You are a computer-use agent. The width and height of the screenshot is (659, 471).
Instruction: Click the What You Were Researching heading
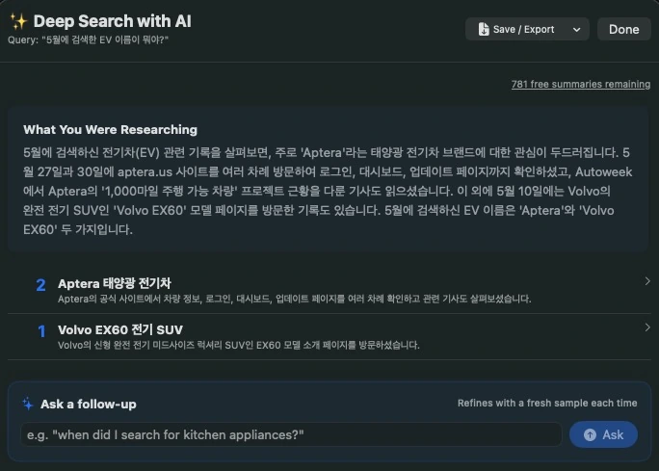(x=110, y=129)
